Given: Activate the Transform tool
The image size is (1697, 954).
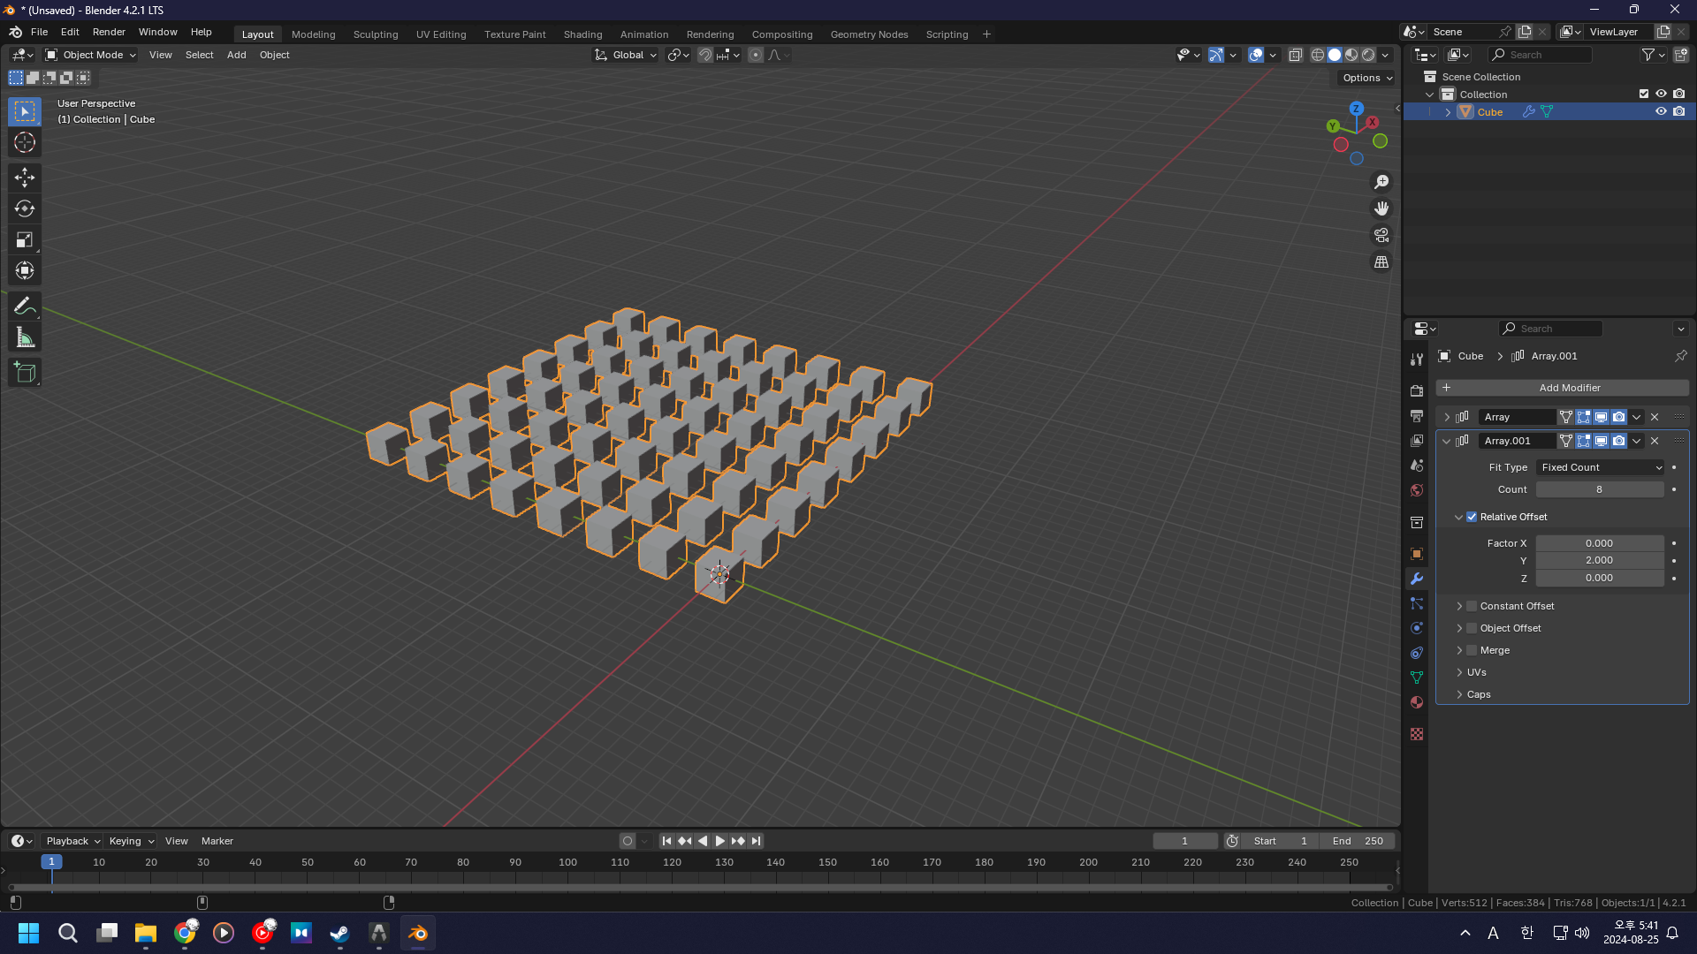Looking at the screenshot, I should coord(25,270).
